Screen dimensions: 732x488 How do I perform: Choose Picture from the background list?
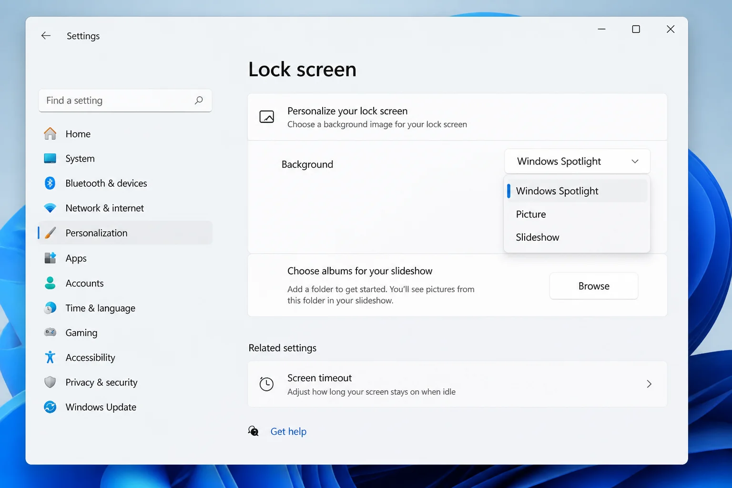[x=577, y=214]
